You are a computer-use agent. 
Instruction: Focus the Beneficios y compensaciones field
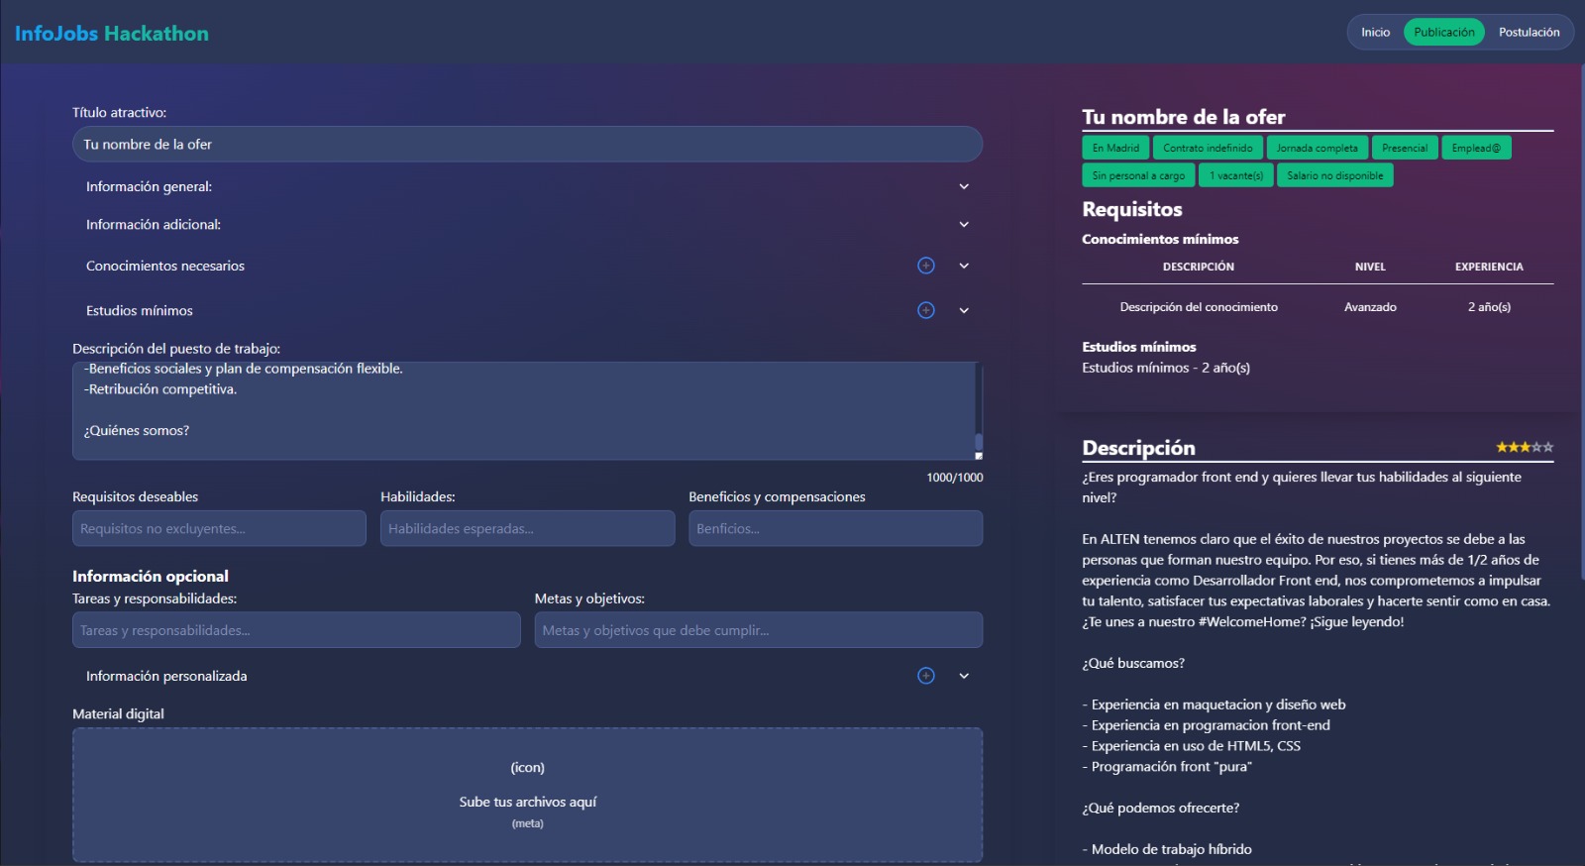835,528
